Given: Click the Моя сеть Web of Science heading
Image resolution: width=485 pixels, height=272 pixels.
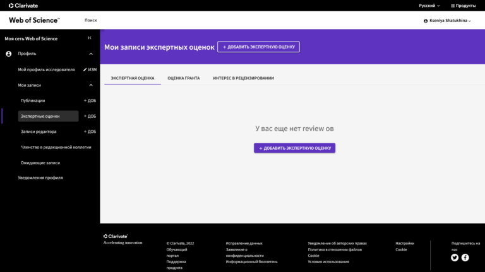Looking at the screenshot, I should click(31, 38).
